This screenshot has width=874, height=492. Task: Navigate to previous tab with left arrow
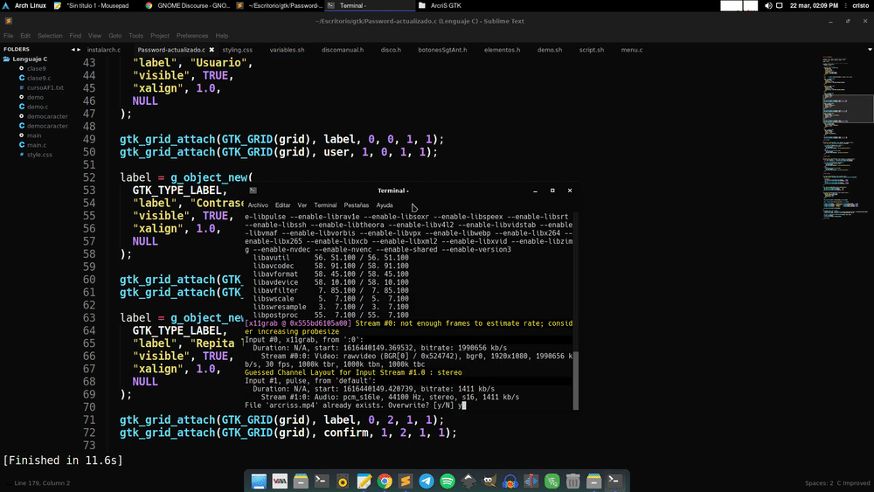tap(73, 50)
